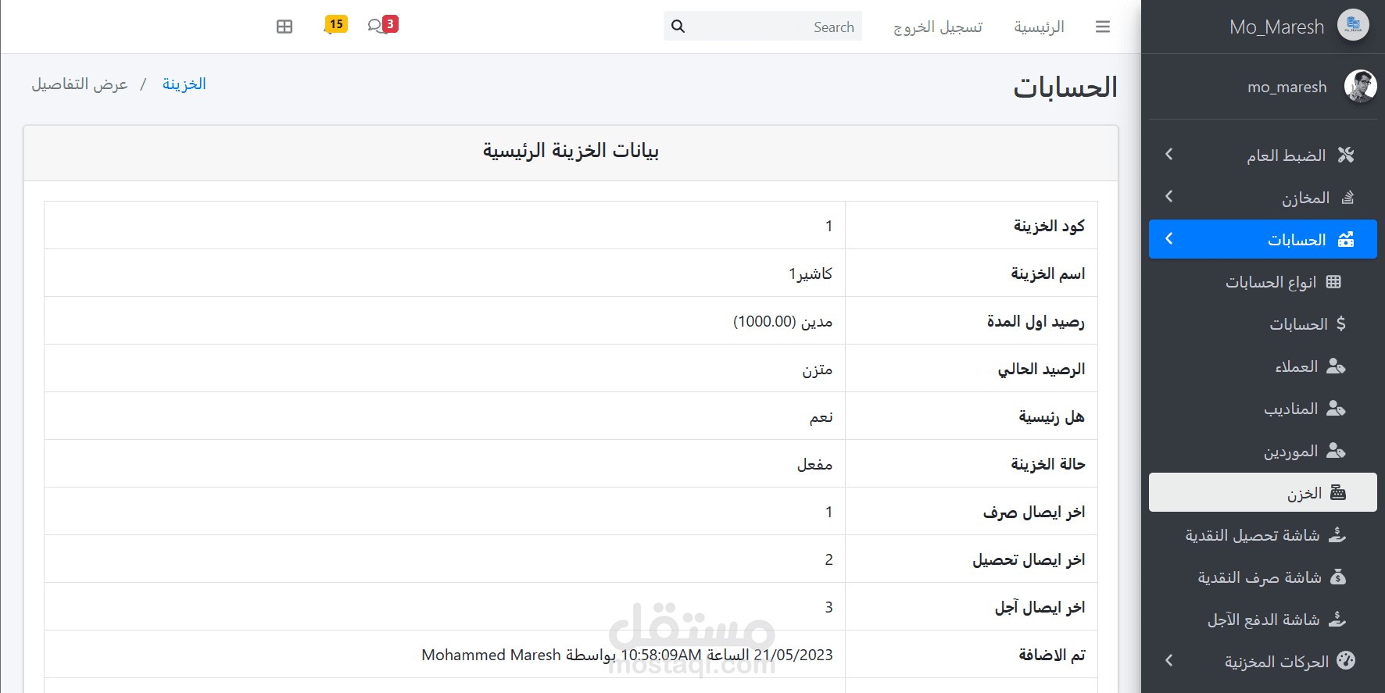Click the اسم الخزينة row label

point(1048,273)
